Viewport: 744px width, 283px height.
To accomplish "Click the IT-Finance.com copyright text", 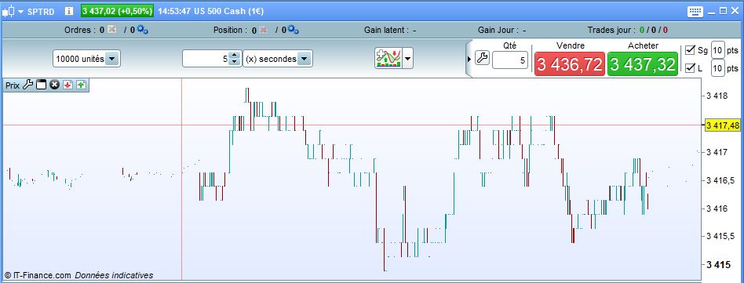I will click(38, 275).
